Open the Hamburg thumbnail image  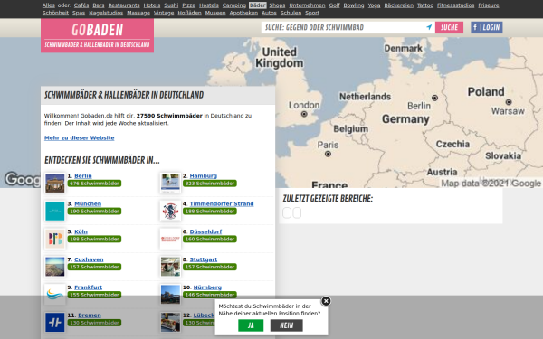click(x=170, y=183)
